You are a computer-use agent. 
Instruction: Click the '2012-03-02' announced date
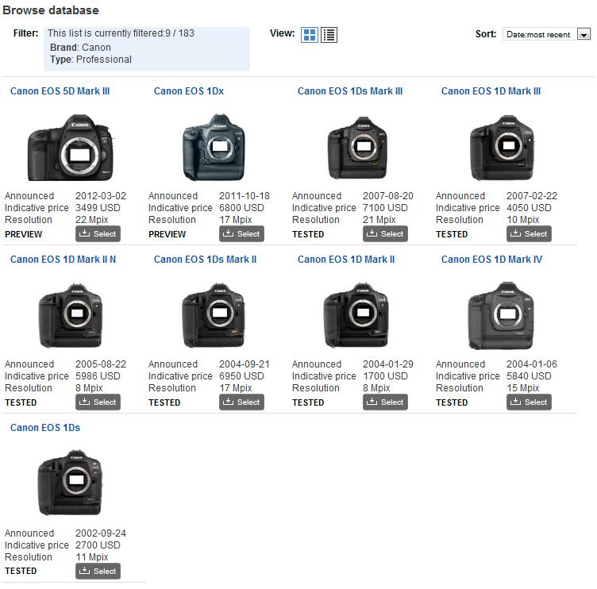(101, 196)
